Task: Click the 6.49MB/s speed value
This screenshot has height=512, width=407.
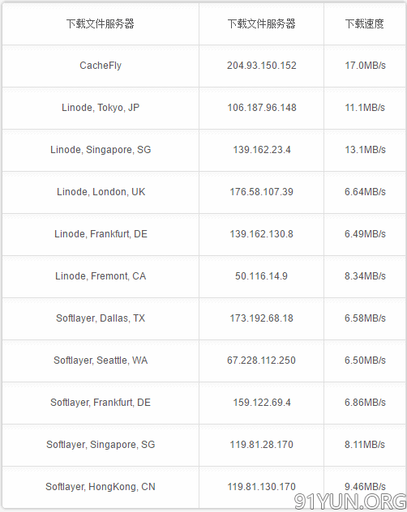Action: [365, 234]
